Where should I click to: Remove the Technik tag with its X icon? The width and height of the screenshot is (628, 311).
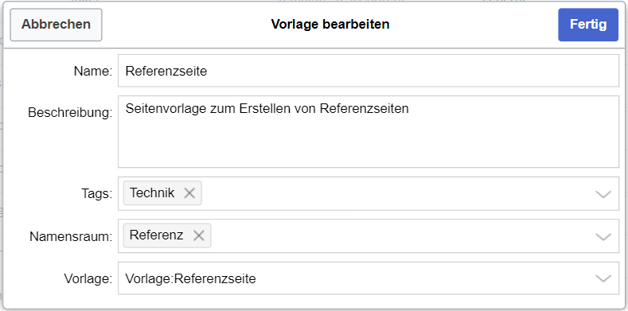(189, 193)
